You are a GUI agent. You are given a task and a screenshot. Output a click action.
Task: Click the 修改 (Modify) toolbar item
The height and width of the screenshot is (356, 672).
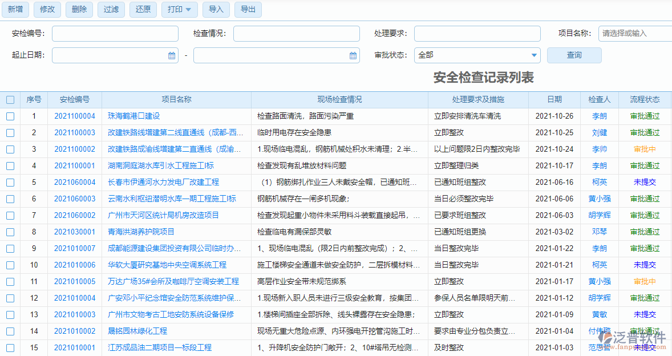[x=47, y=10]
